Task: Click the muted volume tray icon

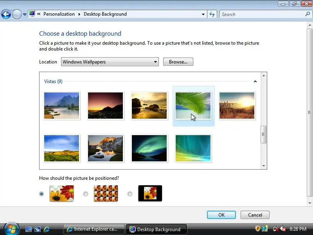Action: pyautogui.click(x=283, y=229)
